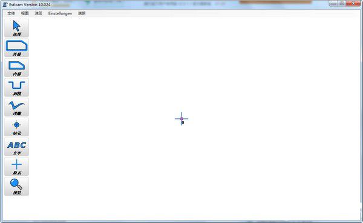This screenshot has width=363, height=223.
Task: Select the origin crosshair tool (原点)
Action: click(16, 167)
